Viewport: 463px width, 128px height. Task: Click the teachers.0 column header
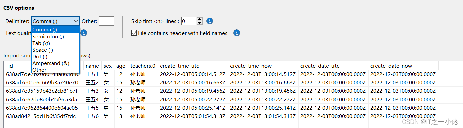point(143,66)
